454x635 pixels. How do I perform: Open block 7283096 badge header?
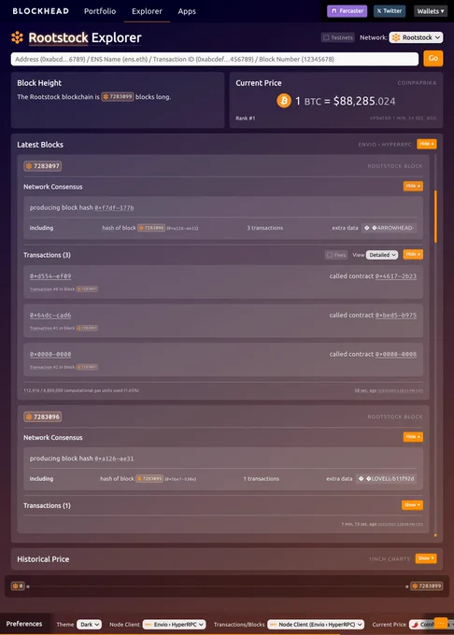click(43, 416)
